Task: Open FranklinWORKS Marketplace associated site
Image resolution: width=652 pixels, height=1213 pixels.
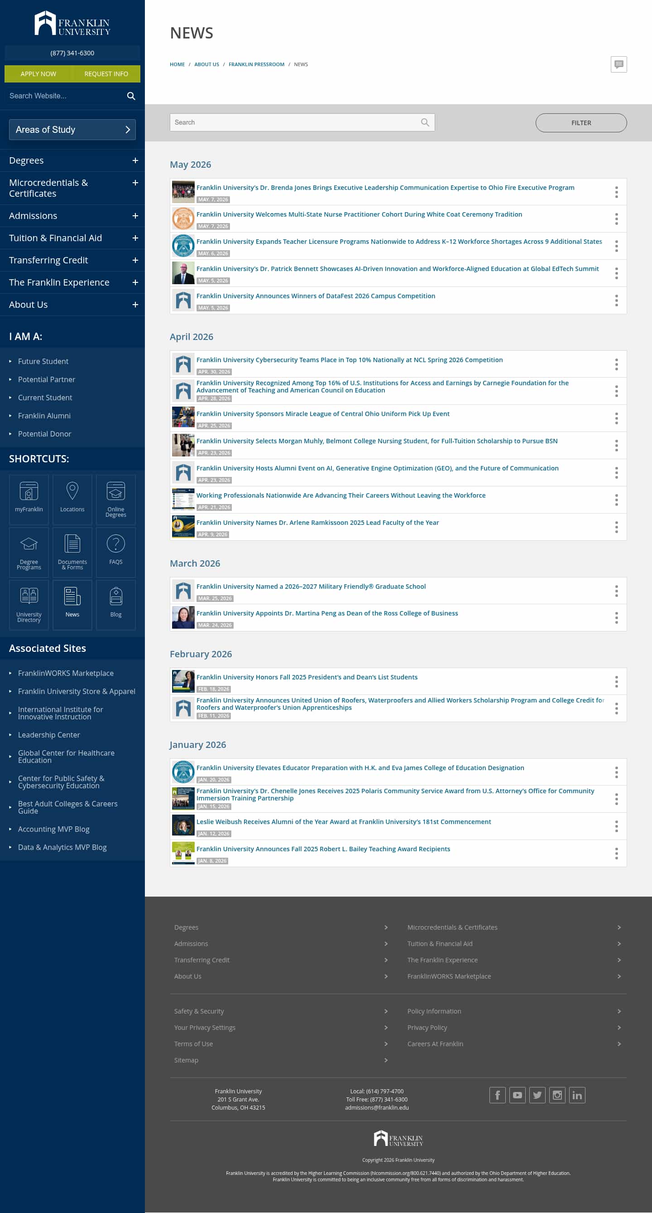Action: 66,674
